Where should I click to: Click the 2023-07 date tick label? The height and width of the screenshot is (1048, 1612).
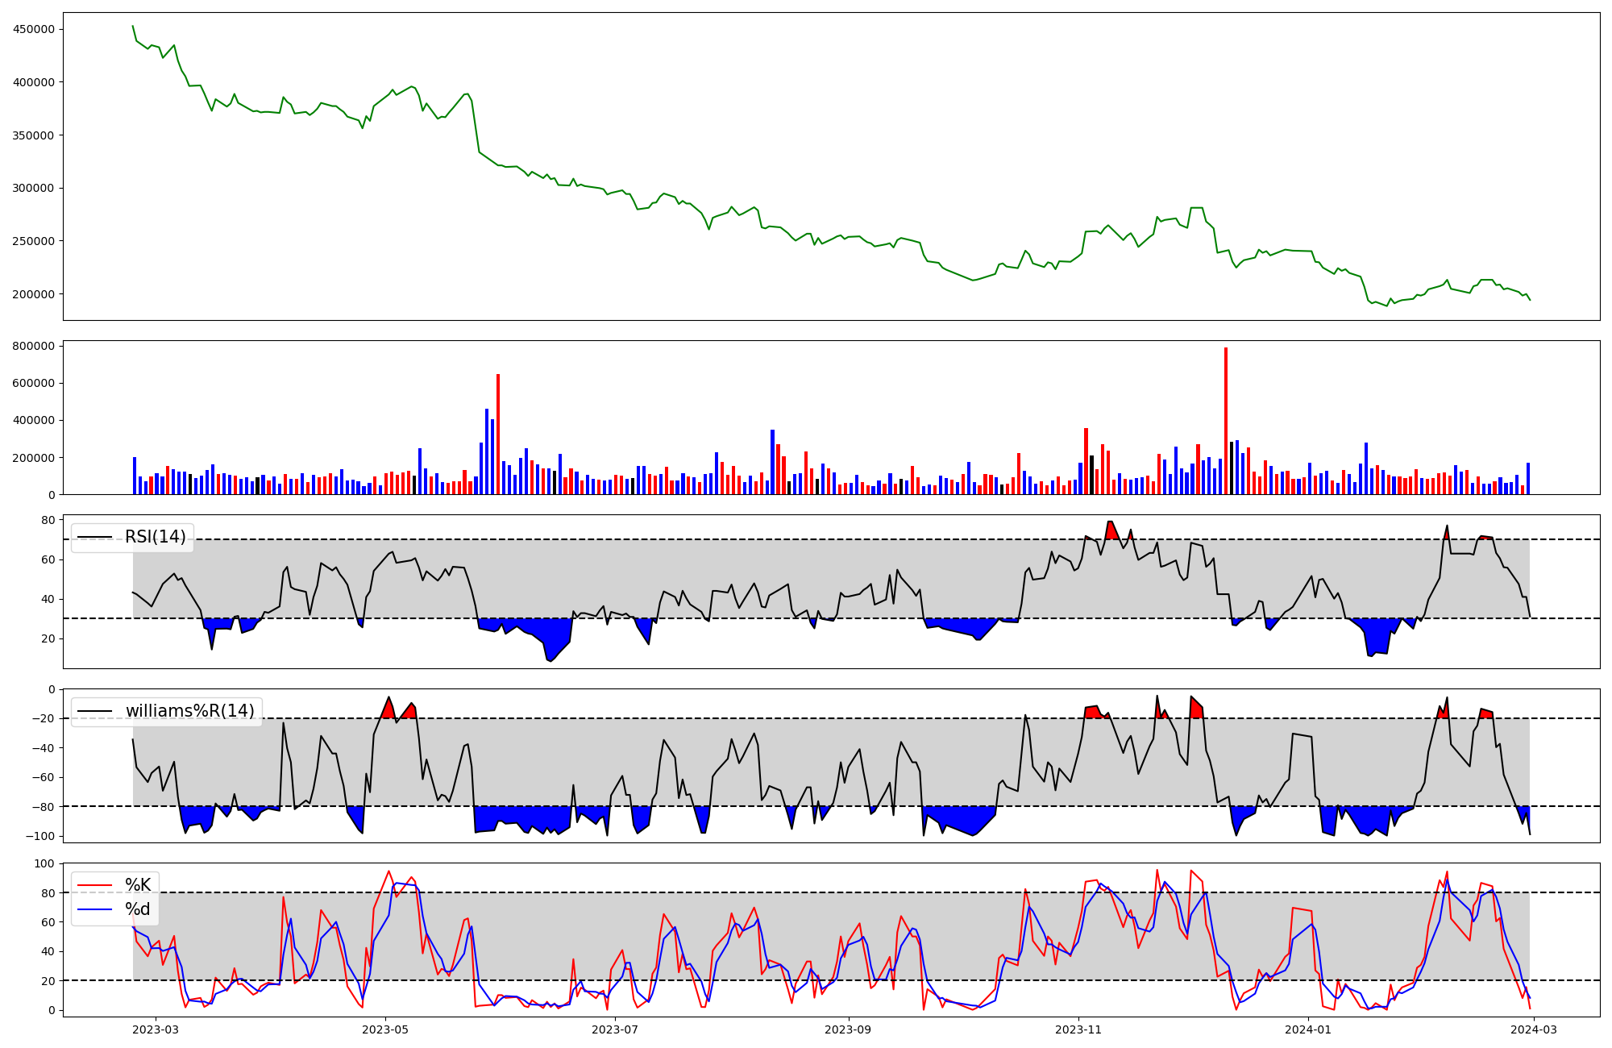pos(615,1029)
